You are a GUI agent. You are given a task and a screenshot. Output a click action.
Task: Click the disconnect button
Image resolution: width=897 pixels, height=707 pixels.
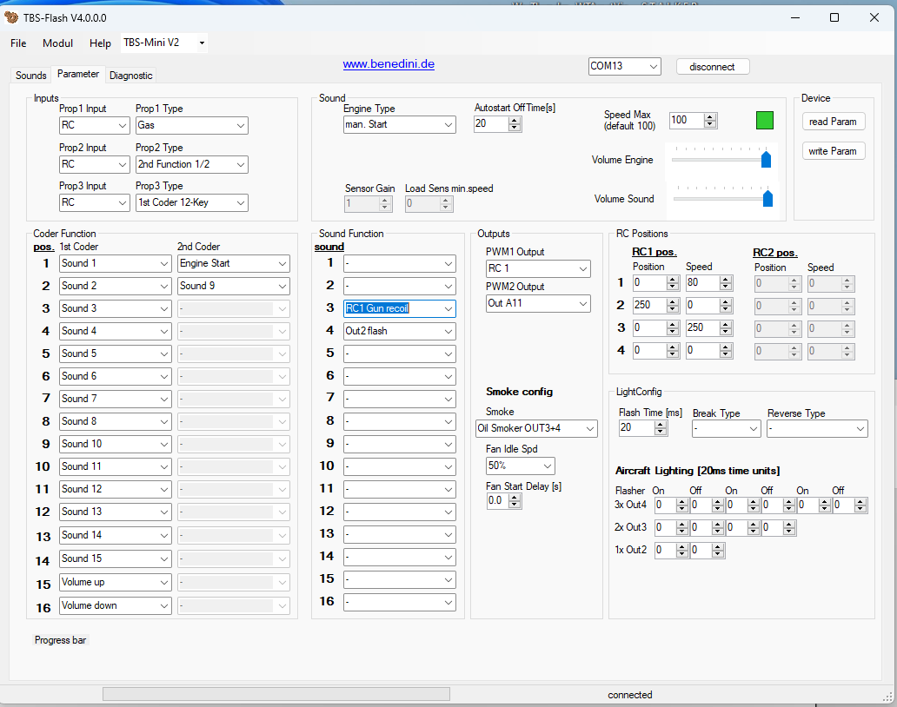pos(712,67)
